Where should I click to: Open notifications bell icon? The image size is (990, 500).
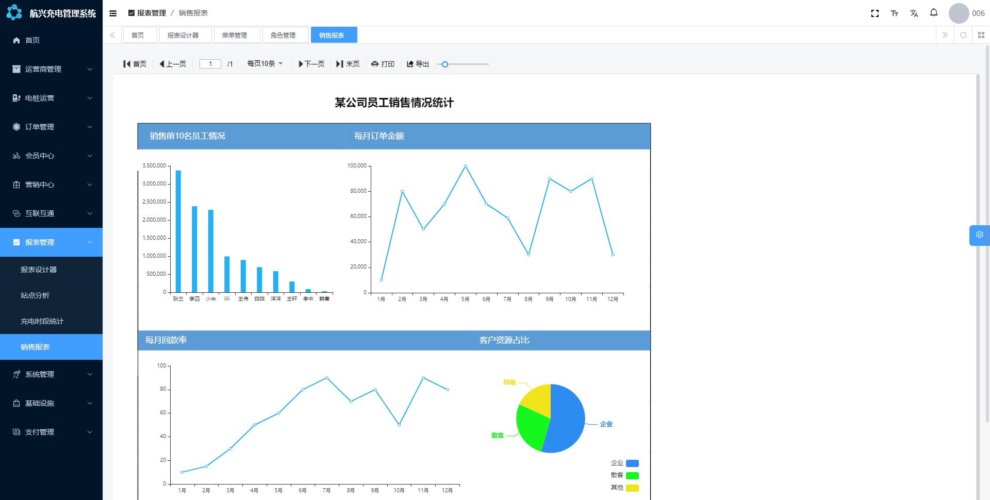point(933,13)
